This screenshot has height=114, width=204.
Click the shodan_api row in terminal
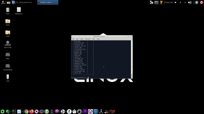tap(78, 66)
